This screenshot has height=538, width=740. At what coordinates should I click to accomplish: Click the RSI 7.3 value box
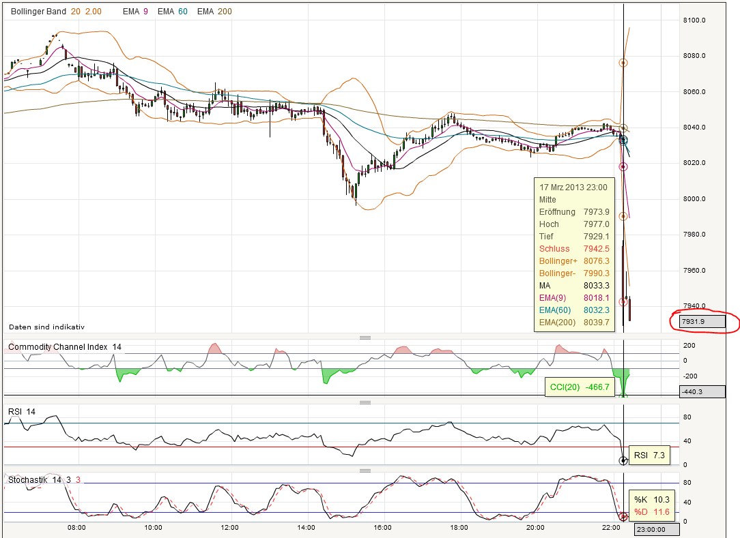tap(649, 455)
